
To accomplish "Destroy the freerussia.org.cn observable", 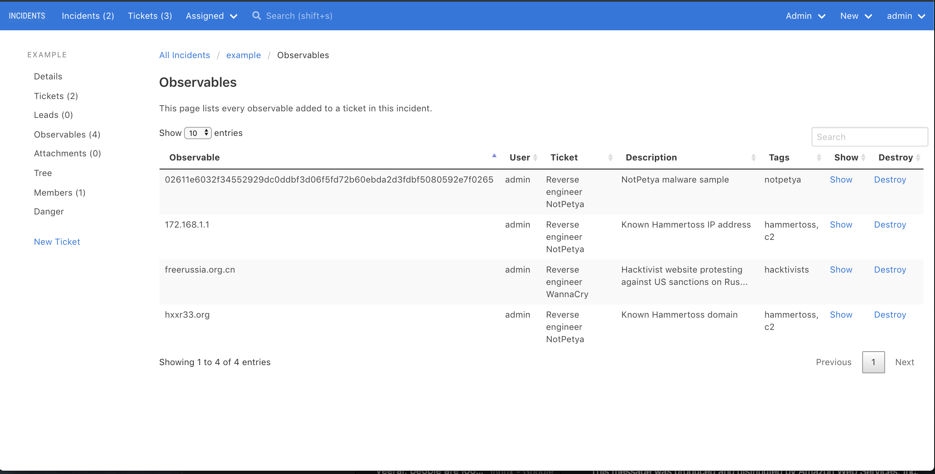I will [890, 270].
